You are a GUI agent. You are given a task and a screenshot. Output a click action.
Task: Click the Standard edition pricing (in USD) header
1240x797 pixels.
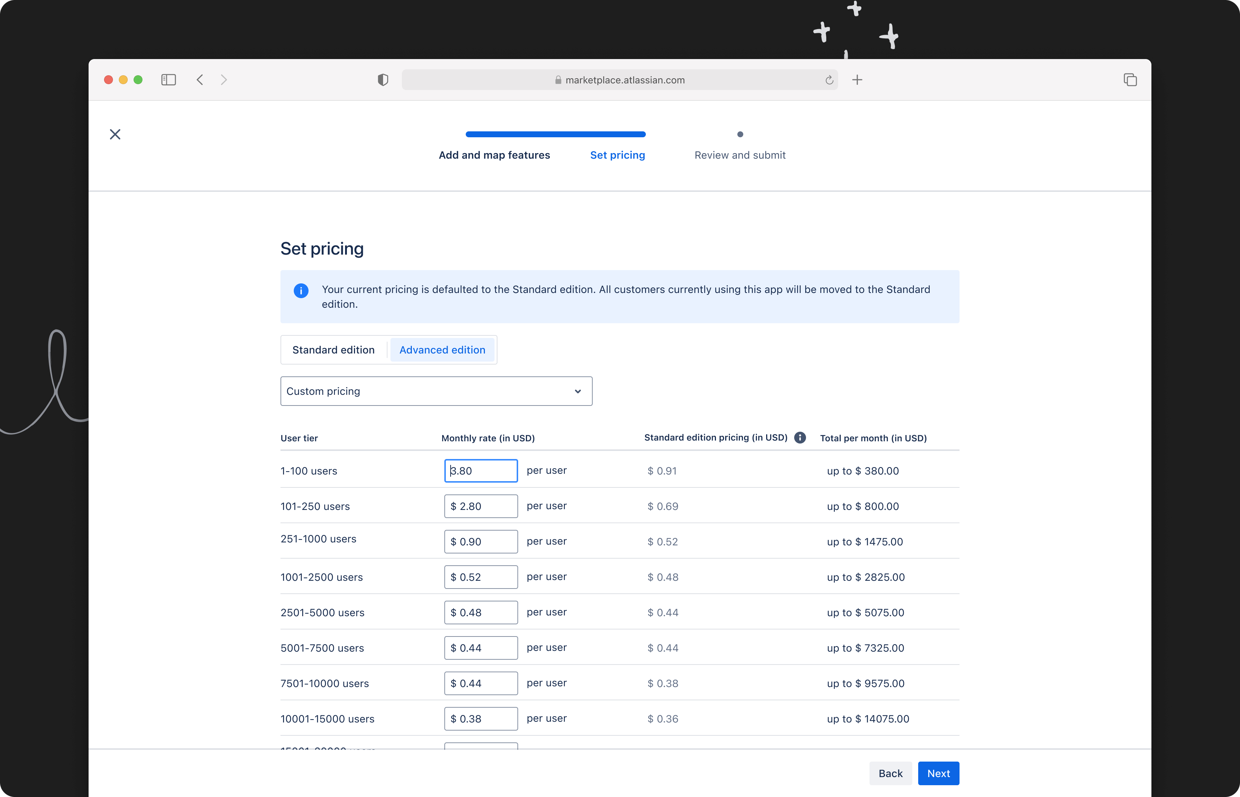716,438
